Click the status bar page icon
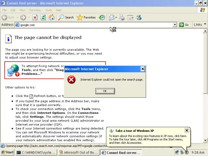This screenshot has height=156, width=208. [2, 146]
